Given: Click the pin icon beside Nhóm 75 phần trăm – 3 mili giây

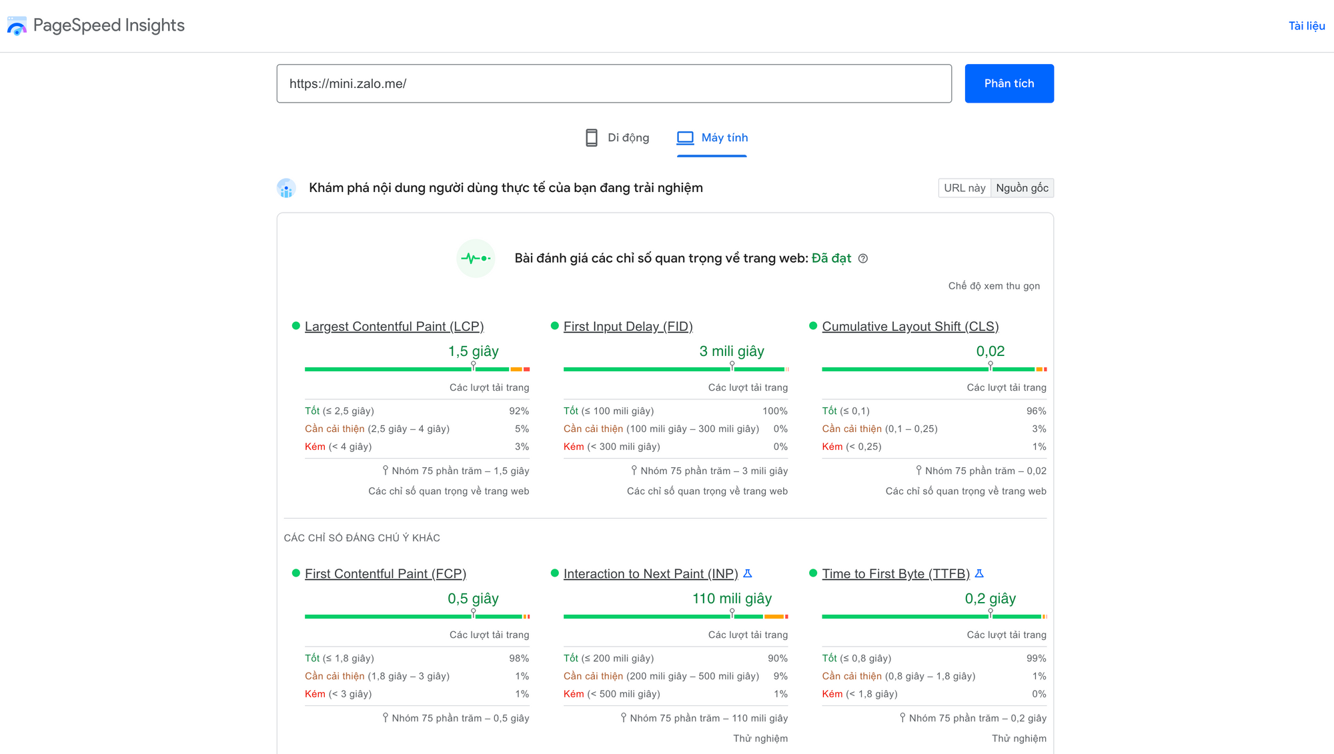Looking at the screenshot, I should 634,470.
